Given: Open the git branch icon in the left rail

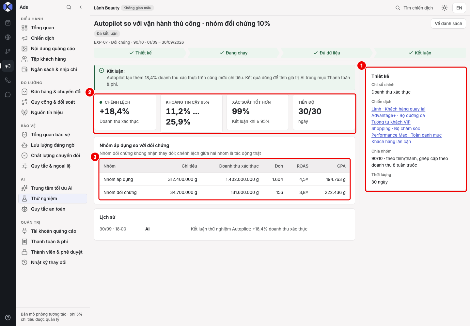Looking at the screenshot, I should click(x=8, y=52).
